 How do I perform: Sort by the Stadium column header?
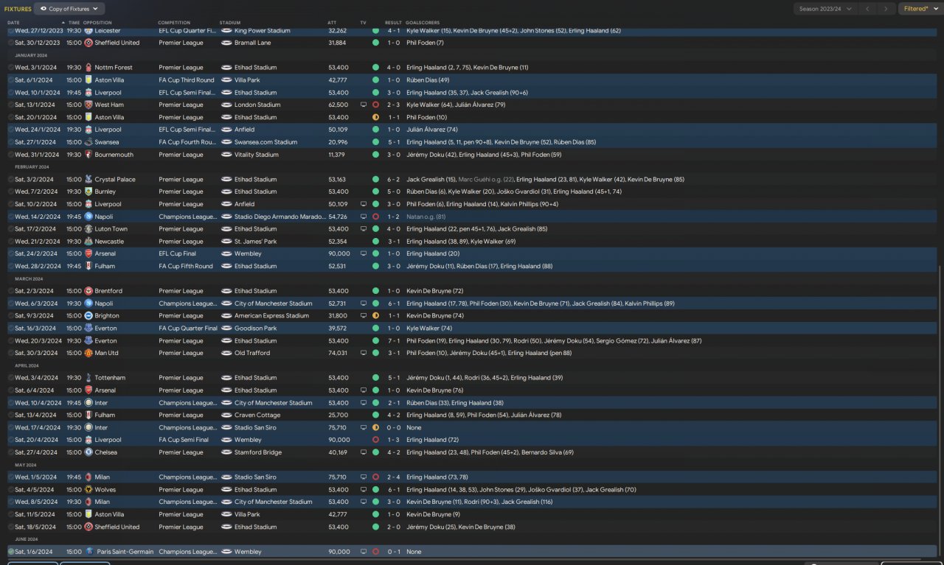coord(230,23)
